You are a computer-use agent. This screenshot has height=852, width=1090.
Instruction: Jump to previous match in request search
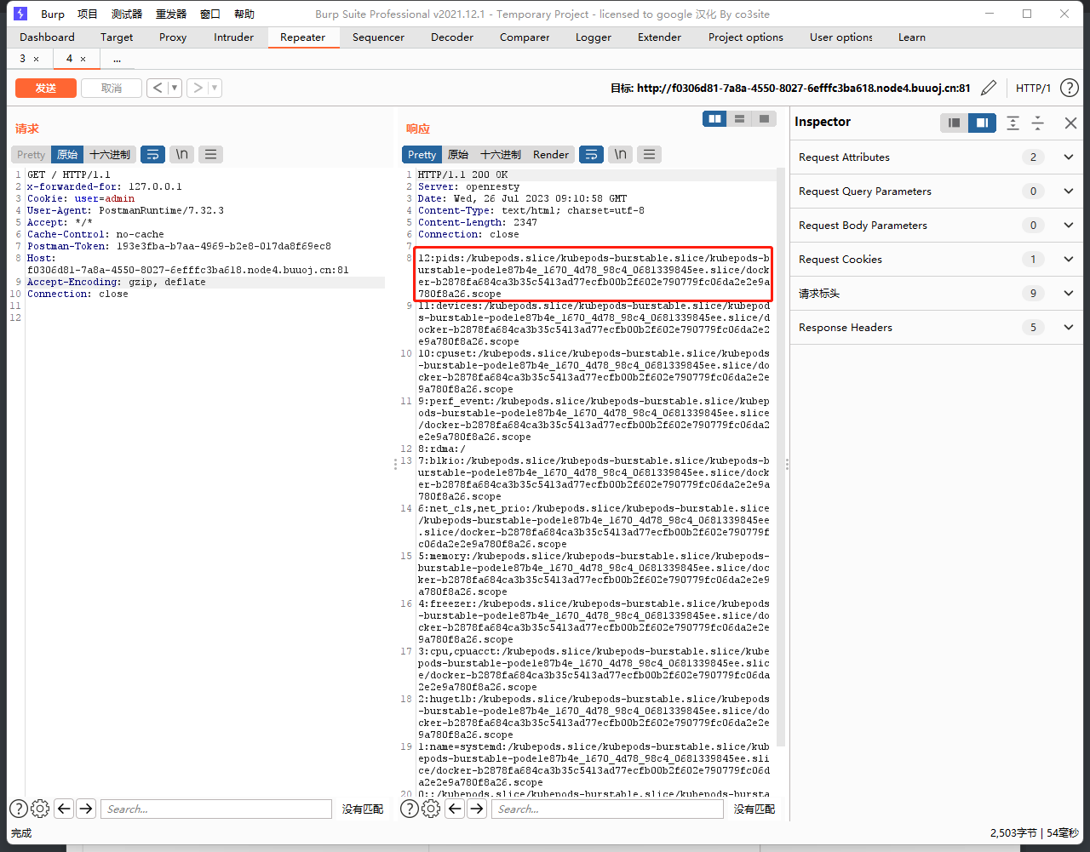64,809
